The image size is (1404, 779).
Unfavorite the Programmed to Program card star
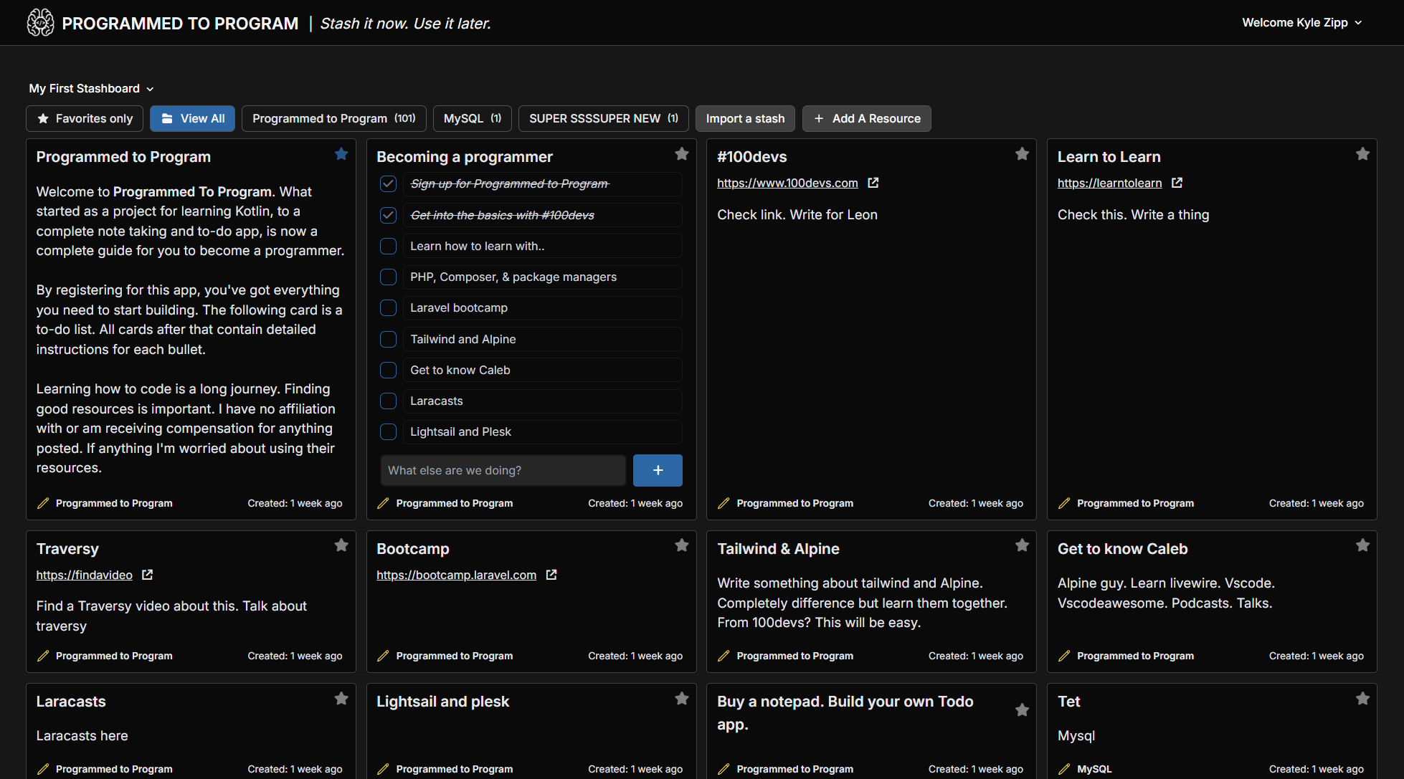pos(341,154)
